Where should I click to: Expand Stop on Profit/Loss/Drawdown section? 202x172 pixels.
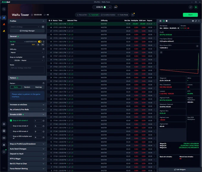(27, 144)
